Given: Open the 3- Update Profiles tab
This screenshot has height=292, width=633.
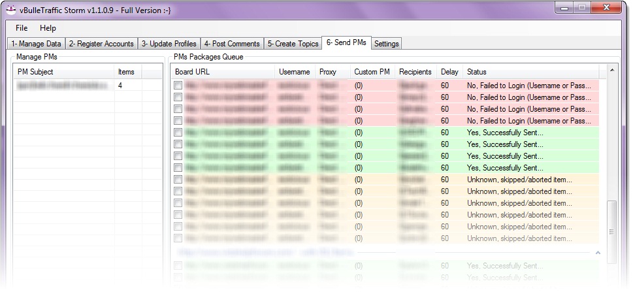Looking at the screenshot, I should coord(169,44).
